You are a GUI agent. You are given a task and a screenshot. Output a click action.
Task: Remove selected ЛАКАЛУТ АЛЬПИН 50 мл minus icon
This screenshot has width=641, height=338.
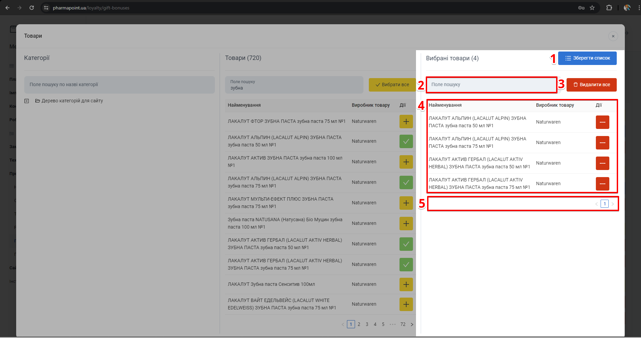(602, 122)
